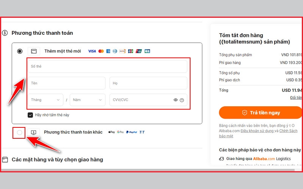Click the 'Phí giao dịch' row label
The height and width of the screenshot is (189, 303).
(x=230, y=80)
